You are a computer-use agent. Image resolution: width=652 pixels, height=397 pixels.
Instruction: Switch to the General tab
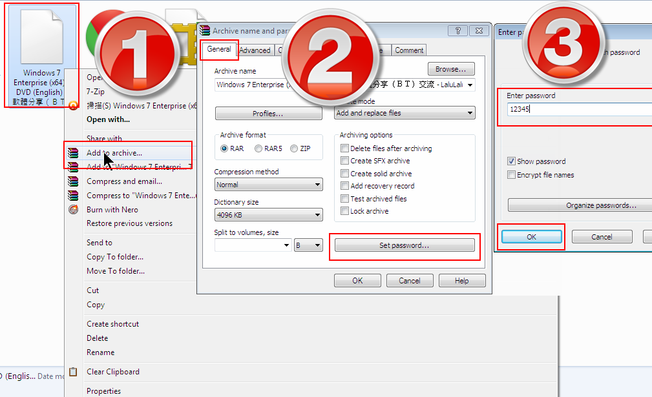(x=218, y=49)
